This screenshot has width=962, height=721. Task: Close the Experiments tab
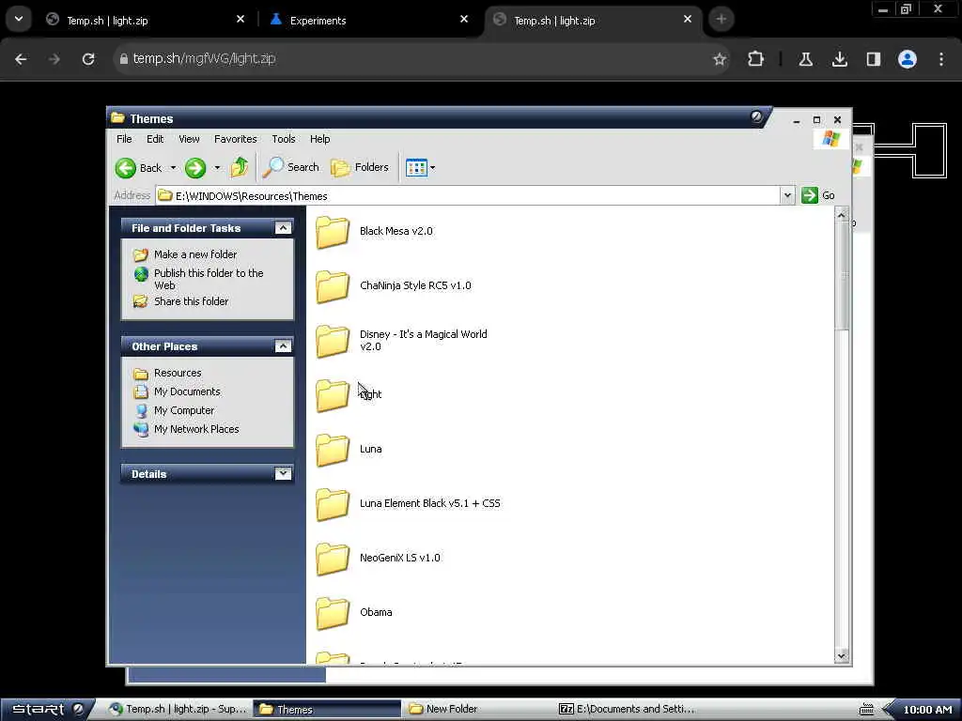464,20
